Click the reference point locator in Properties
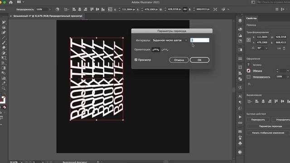This screenshot has width=290, height=163. pos(249,40)
